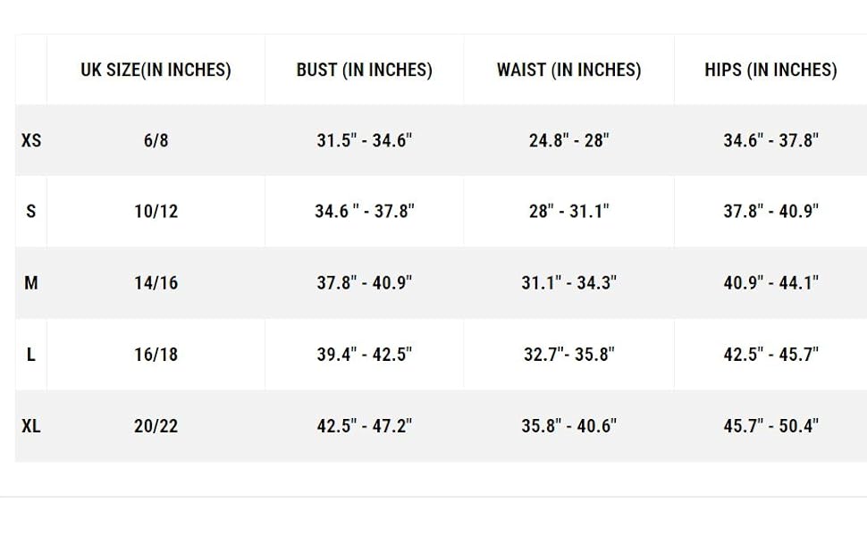The height and width of the screenshot is (536, 867).
Task: Select the XL size row label
Action: [31, 426]
